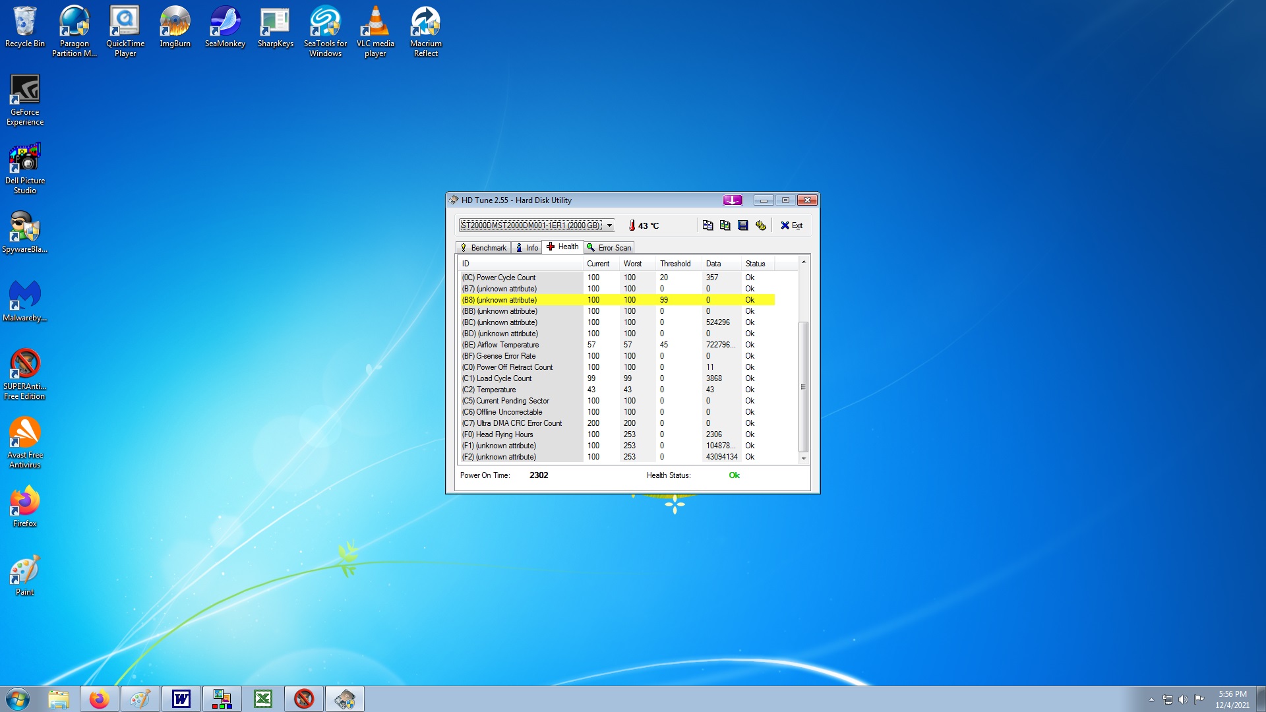
Task: Select the G-sense Error Rate row
Action: tap(617, 356)
